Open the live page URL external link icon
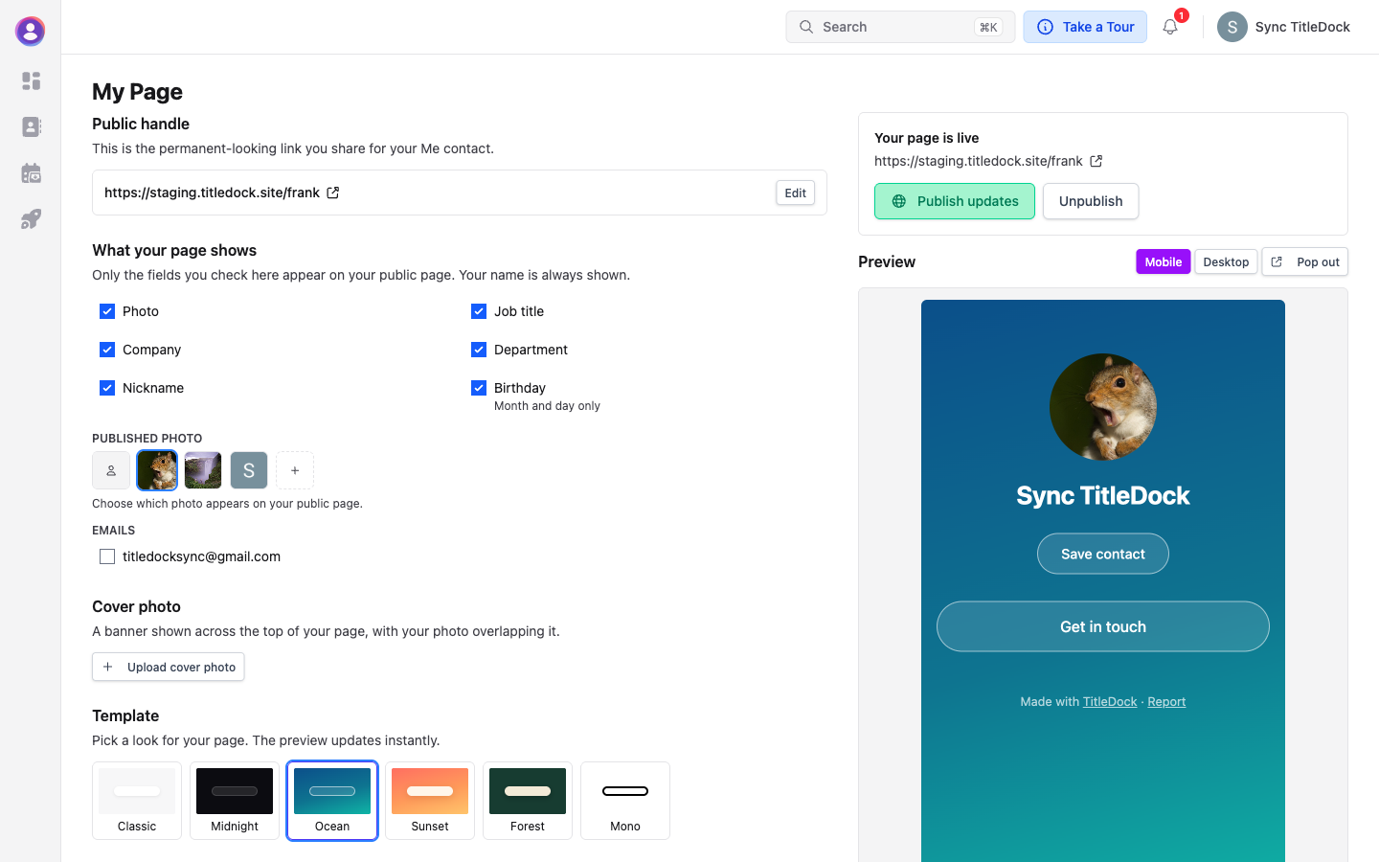Screen dimensions: 1379x862 pyautogui.click(x=1096, y=161)
